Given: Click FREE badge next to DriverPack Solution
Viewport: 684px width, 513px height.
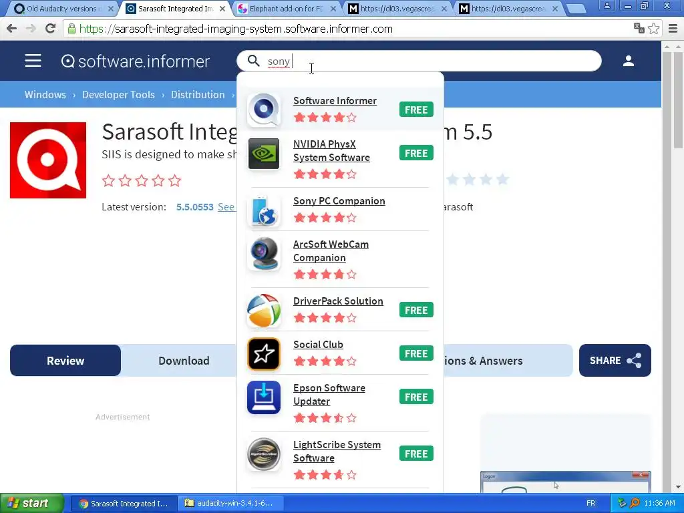Looking at the screenshot, I should [x=416, y=310].
